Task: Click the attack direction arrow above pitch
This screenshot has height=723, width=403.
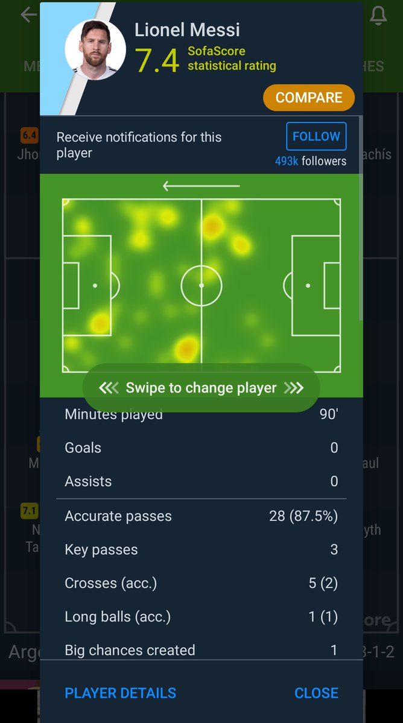Action: [201, 186]
